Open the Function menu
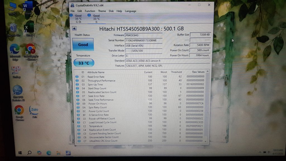The image size is (286, 161). point(90,11)
